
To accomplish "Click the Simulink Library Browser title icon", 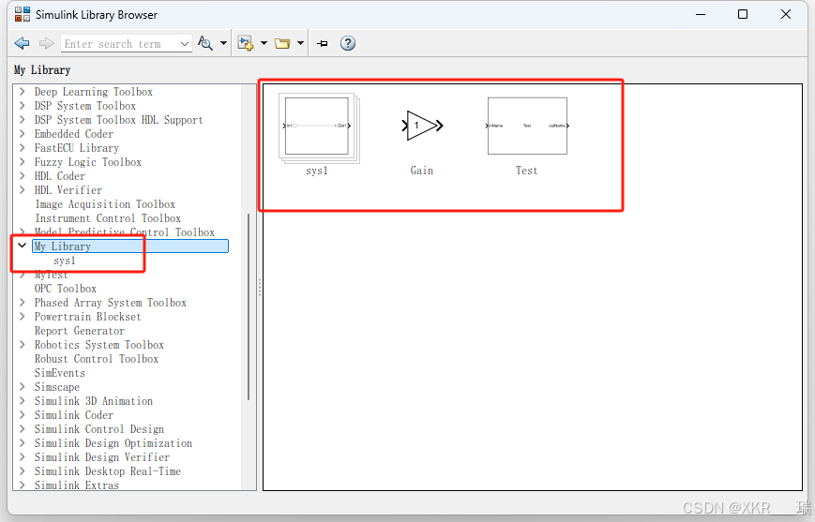I will pos(23,14).
